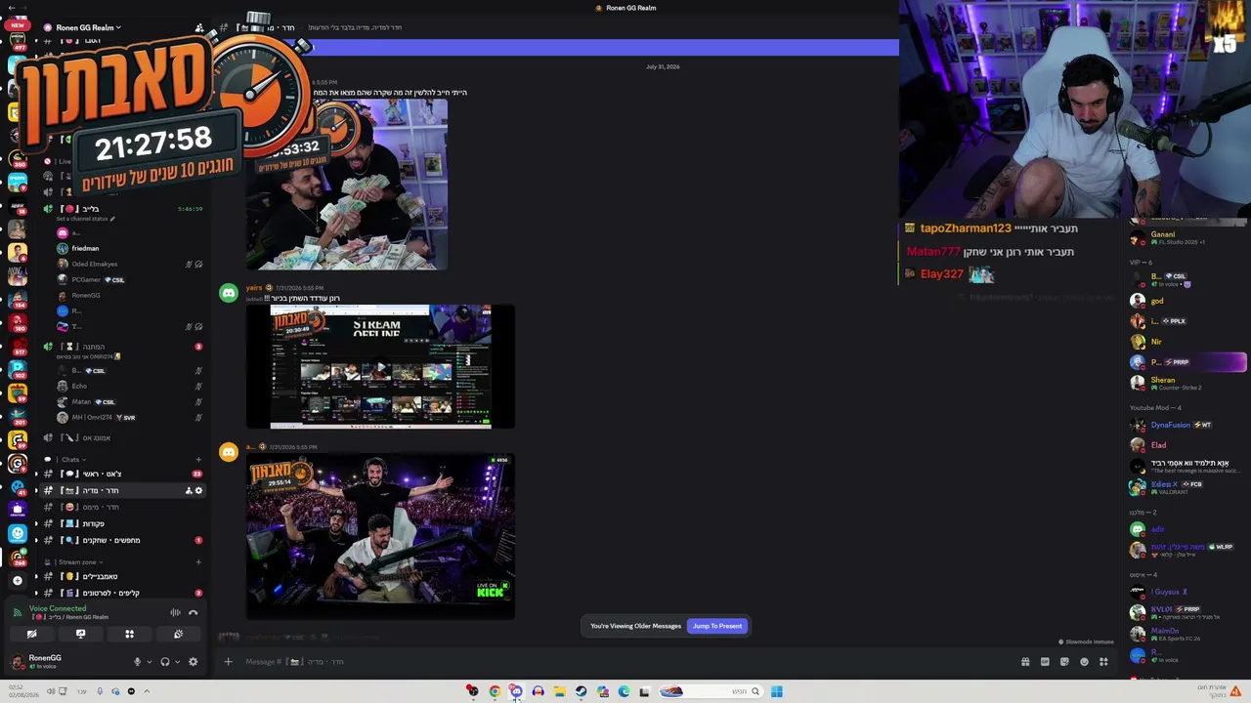The height and width of the screenshot is (703, 1251).
Task: Open Windows Start menu
Action: (776, 691)
